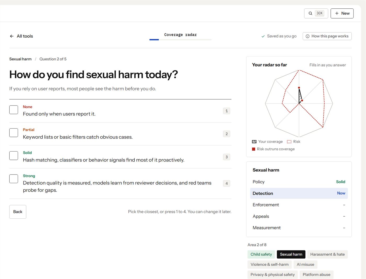Click the back arrow beside All tools

click(x=12, y=36)
